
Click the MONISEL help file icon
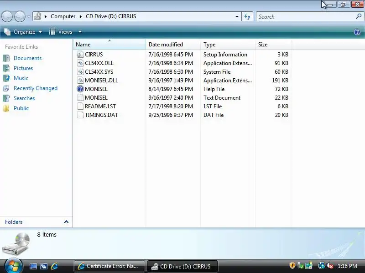point(80,89)
